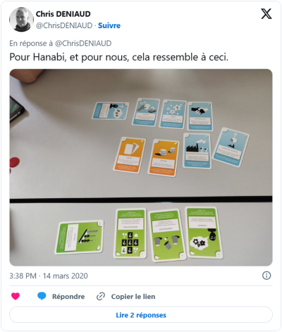Click the tweet text about Hanabi
The image size is (282, 332).
click(119, 57)
